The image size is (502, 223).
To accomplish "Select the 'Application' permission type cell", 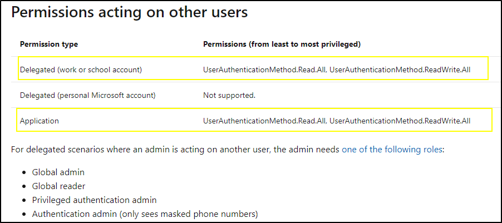I will click(x=39, y=121).
